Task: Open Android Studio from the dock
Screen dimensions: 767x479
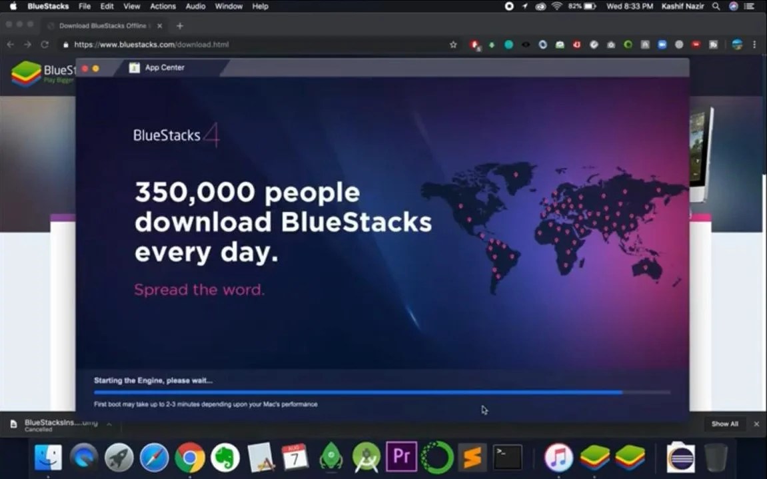Action: [x=366, y=457]
